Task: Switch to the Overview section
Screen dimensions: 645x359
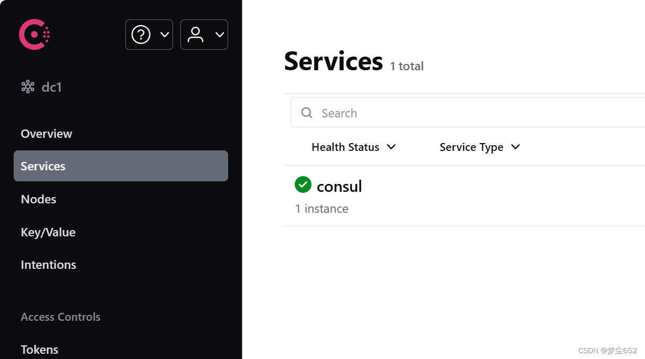Action: [x=46, y=134]
